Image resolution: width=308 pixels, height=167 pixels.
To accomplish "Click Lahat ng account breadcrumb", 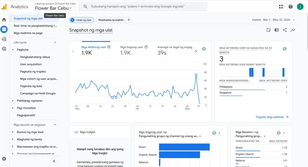I will pos(45,4).
